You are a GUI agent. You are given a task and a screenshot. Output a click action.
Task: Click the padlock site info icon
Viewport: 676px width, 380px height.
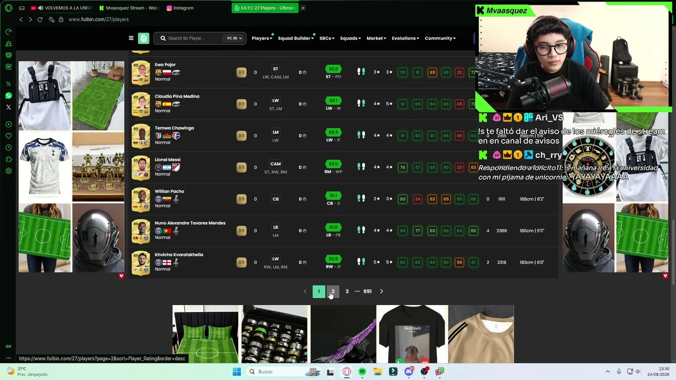tap(61, 20)
